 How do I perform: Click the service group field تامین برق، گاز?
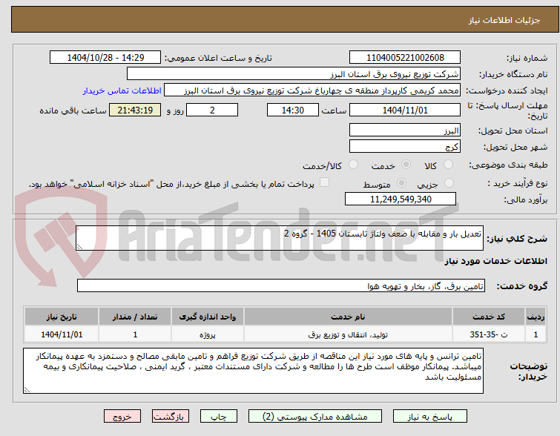tap(280, 285)
